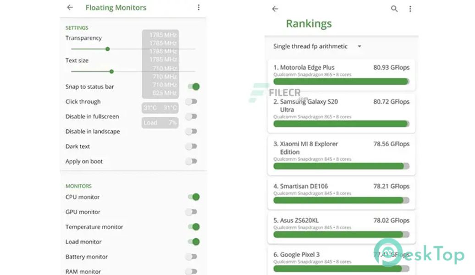Click the Text size slider handle
475x275 pixels.
(x=111, y=71)
